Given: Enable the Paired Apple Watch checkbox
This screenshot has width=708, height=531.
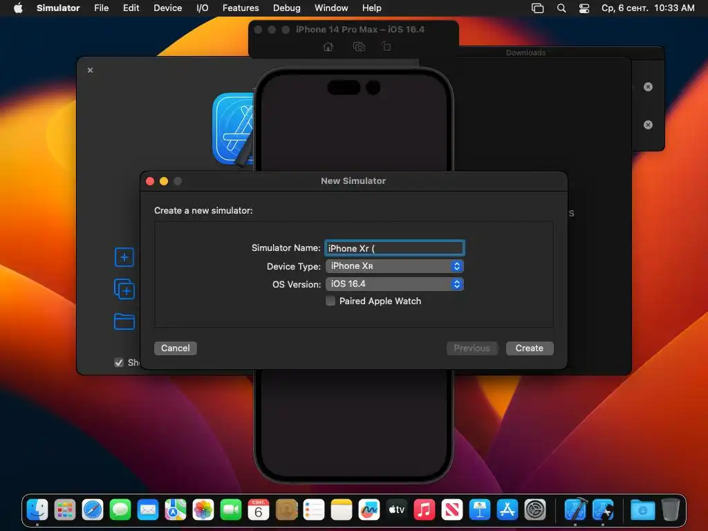Looking at the screenshot, I should pos(330,301).
